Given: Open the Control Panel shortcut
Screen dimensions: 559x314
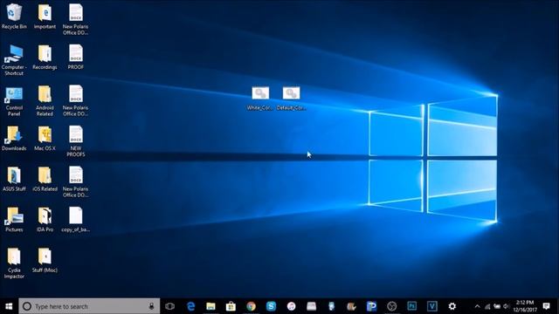Looking at the screenshot, I should point(14,101).
